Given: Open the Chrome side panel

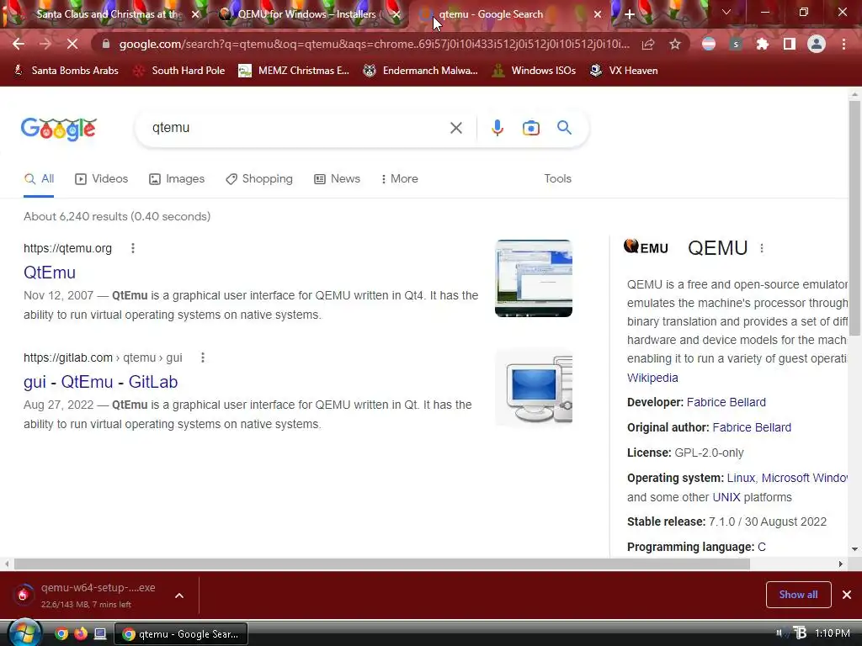Looking at the screenshot, I should [x=790, y=44].
